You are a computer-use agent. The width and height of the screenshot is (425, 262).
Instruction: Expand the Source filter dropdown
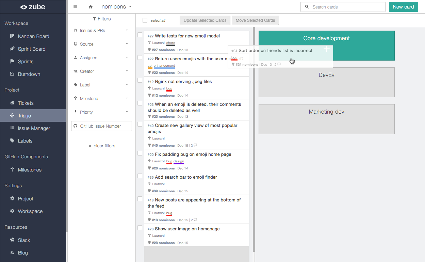coord(101,44)
